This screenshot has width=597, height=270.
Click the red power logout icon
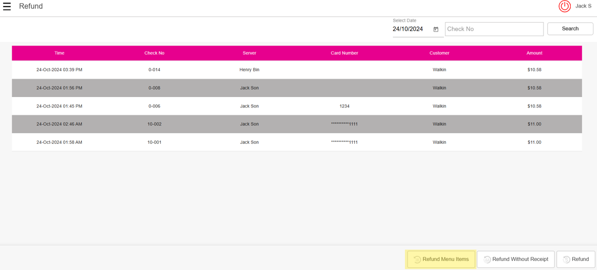click(x=564, y=6)
